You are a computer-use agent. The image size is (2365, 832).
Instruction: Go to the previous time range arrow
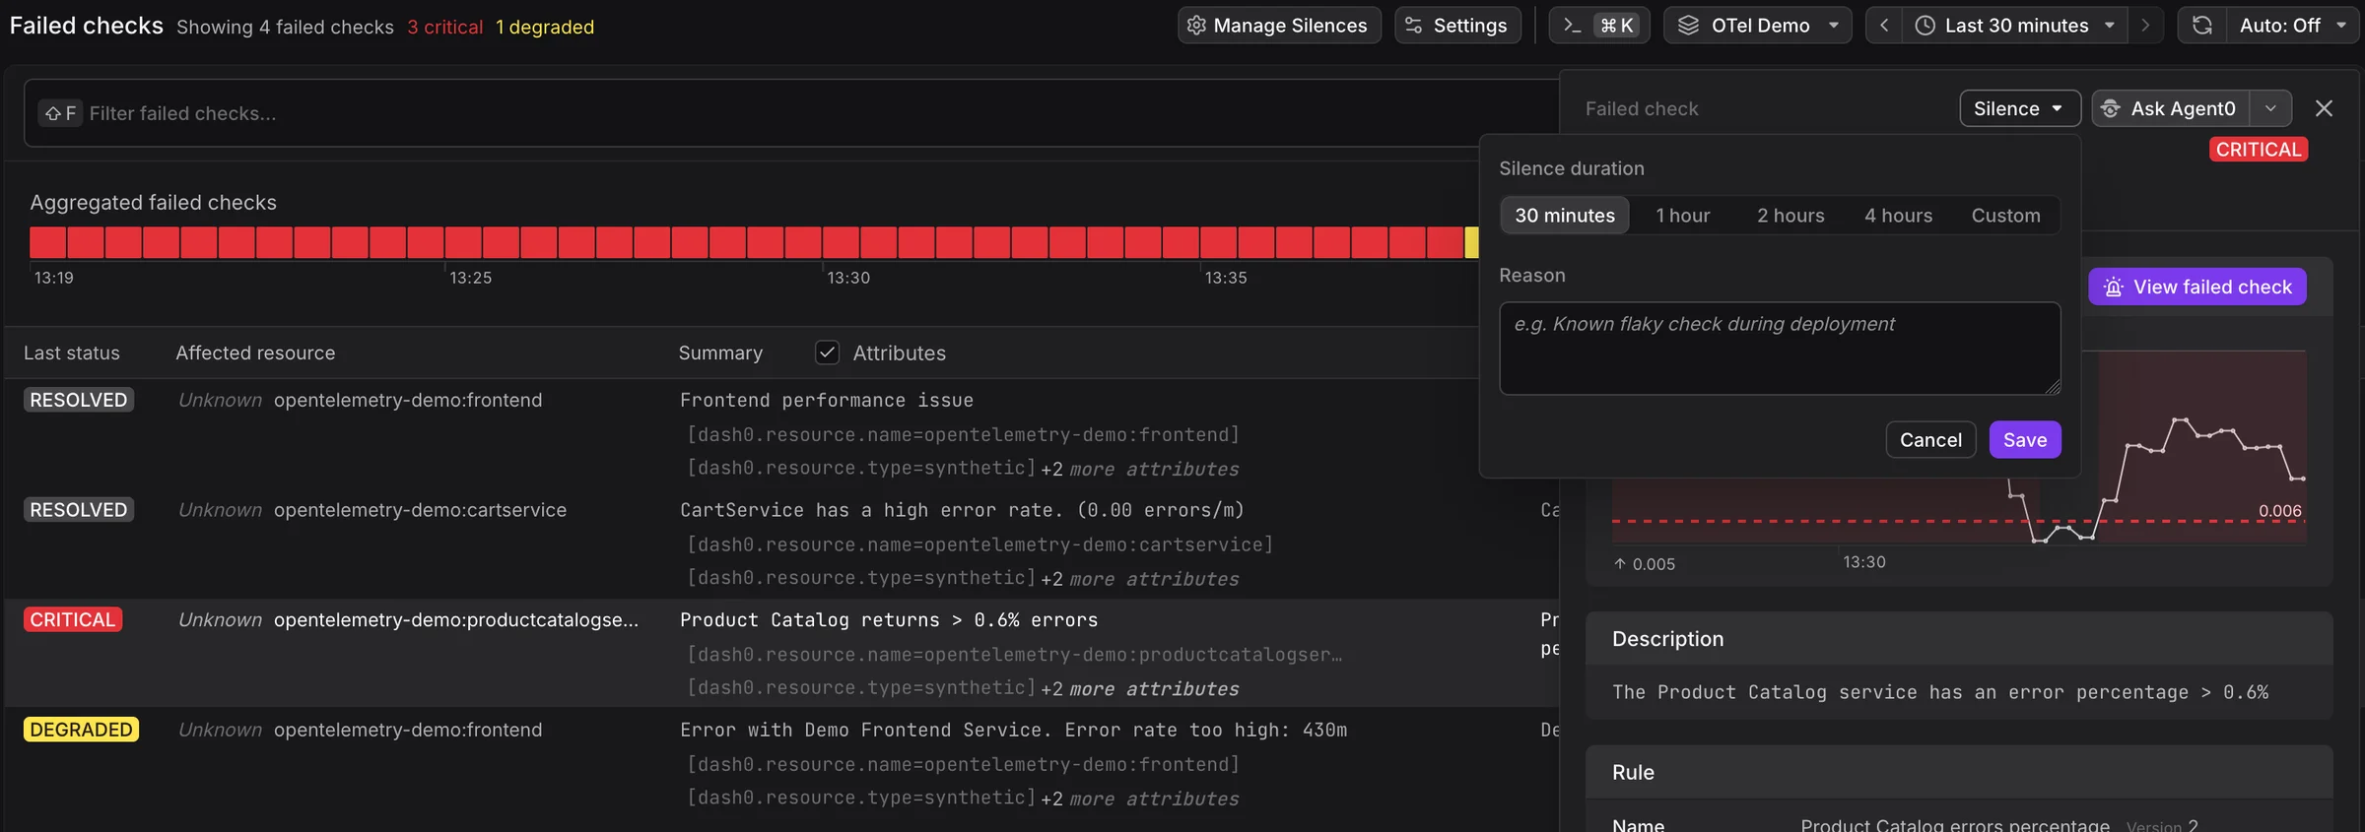[1883, 26]
